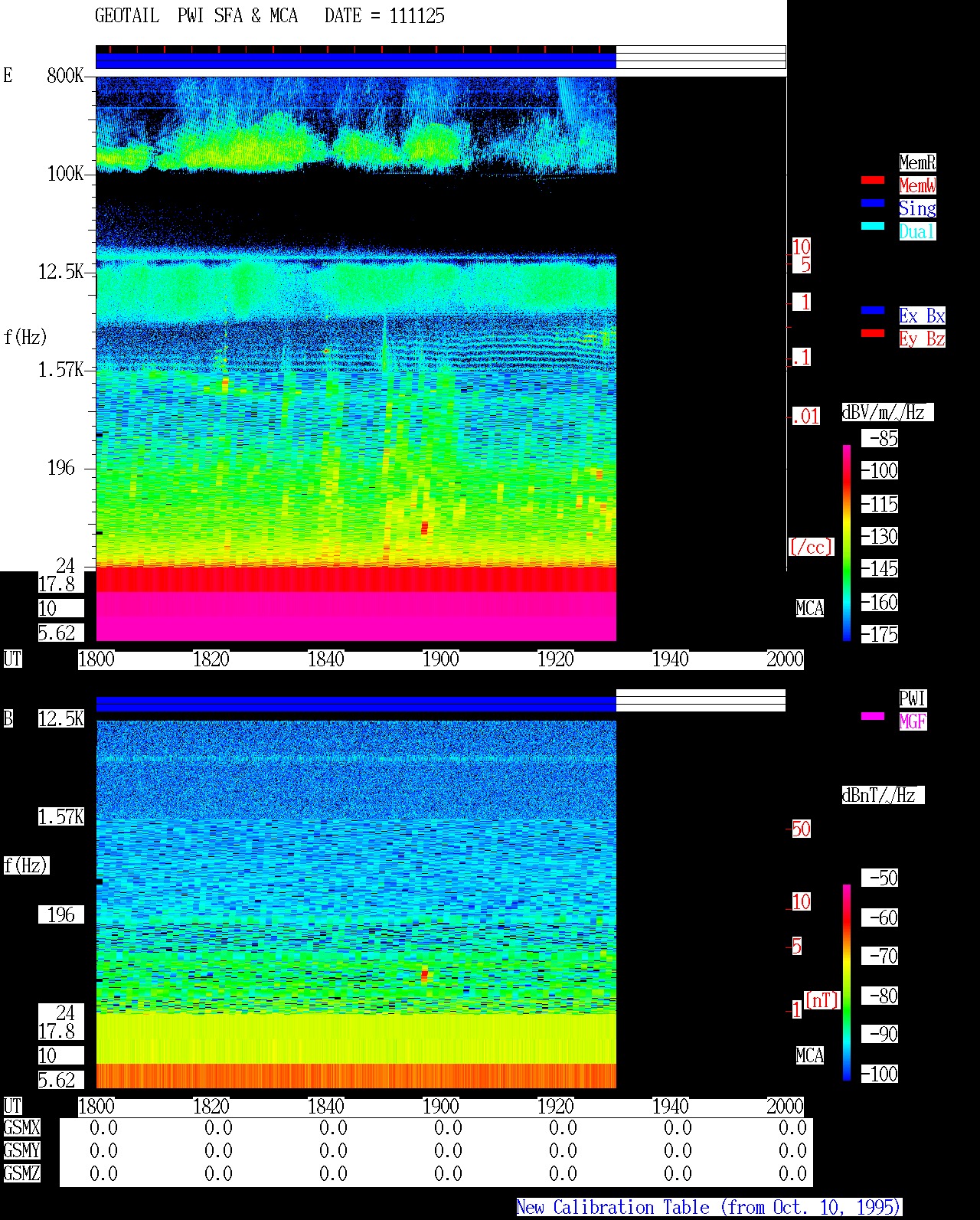This screenshot has height=1220, width=980.
Task: Click the MCA label beside the B panel
Action: (x=809, y=1056)
